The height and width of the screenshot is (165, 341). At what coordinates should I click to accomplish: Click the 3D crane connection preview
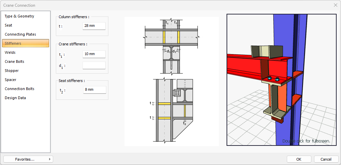point(281,80)
